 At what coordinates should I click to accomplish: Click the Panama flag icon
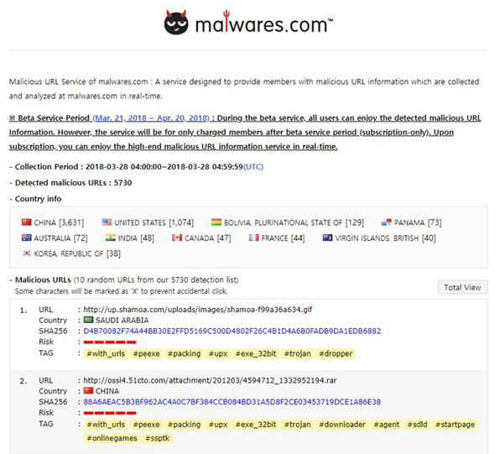(x=387, y=222)
